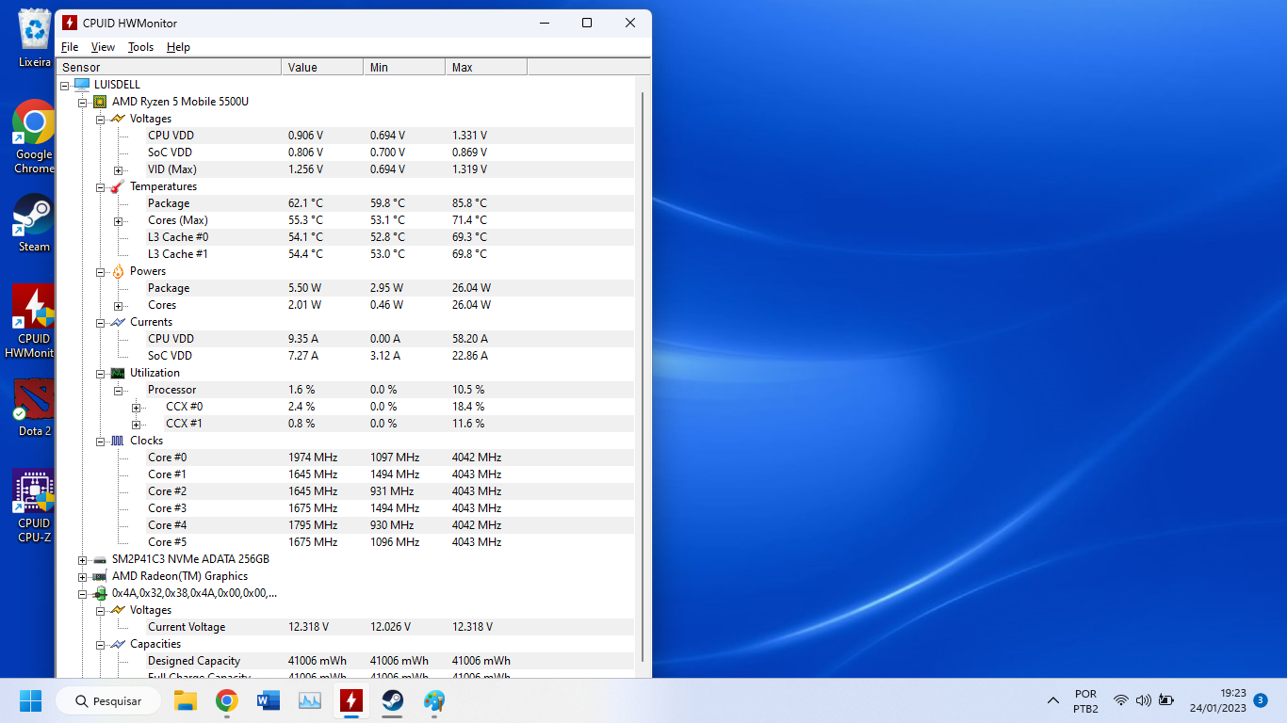This screenshot has width=1287, height=723.
Task: Expand AMD Radeon(TM) Graphics node
Action: tap(83, 577)
